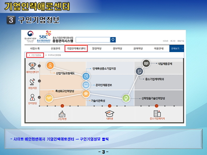Click the green circle person icon

pyautogui.click(x=126, y=98)
